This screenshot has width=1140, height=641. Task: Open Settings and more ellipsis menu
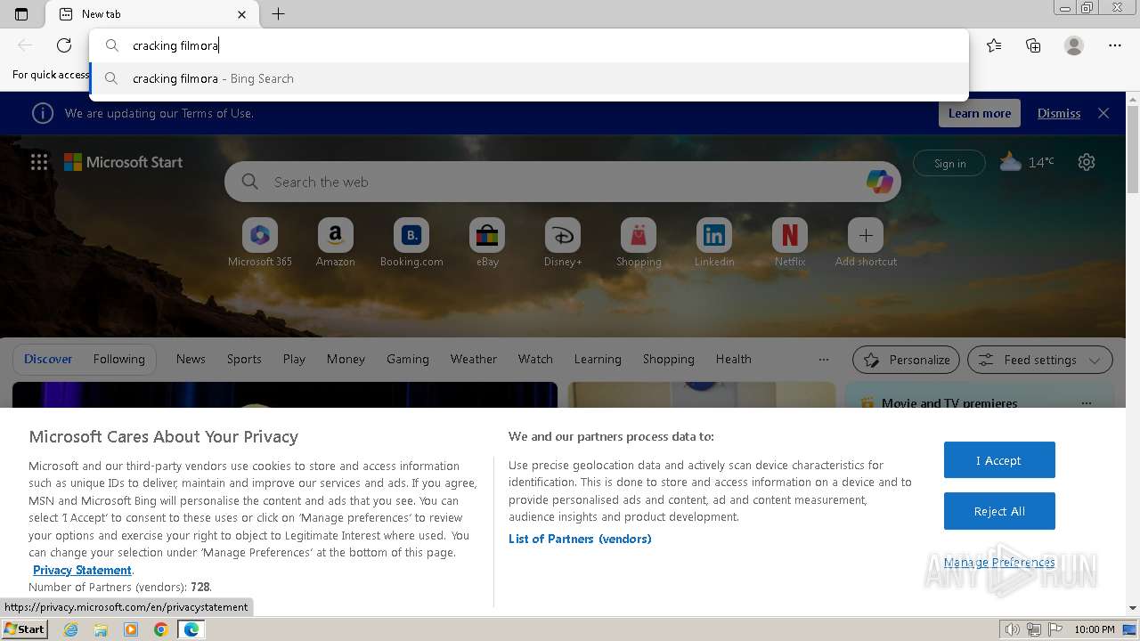(x=1115, y=45)
